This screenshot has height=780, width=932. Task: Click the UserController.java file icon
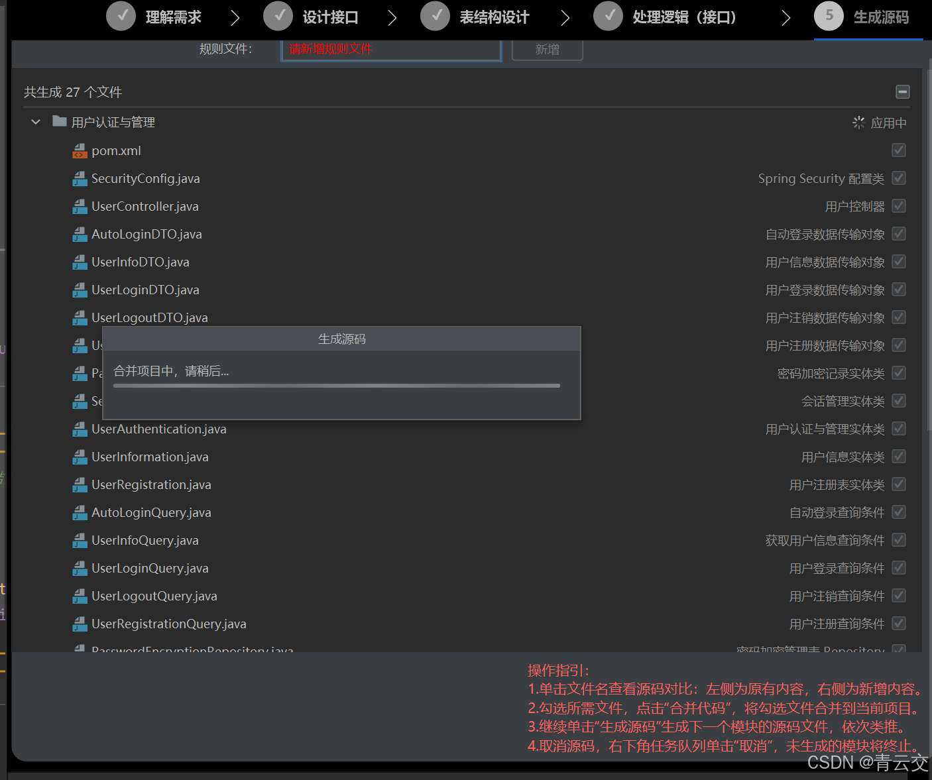tap(80, 207)
